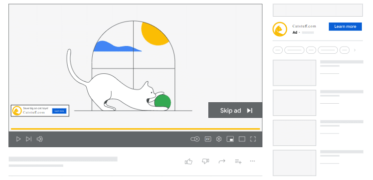This screenshot has height=180, width=373.
Task: Open the first recommended video thumbnail
Action: point(294,73)
